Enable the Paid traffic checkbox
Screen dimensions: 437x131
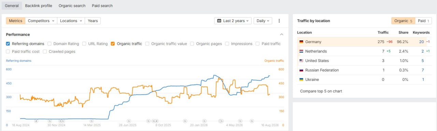pos(257,44)
